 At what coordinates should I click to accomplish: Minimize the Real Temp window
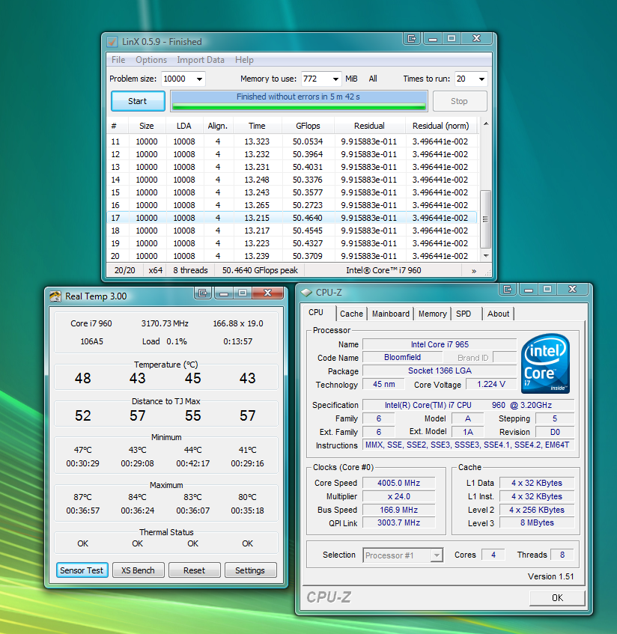pyautogui.click(x=224, y=293)
